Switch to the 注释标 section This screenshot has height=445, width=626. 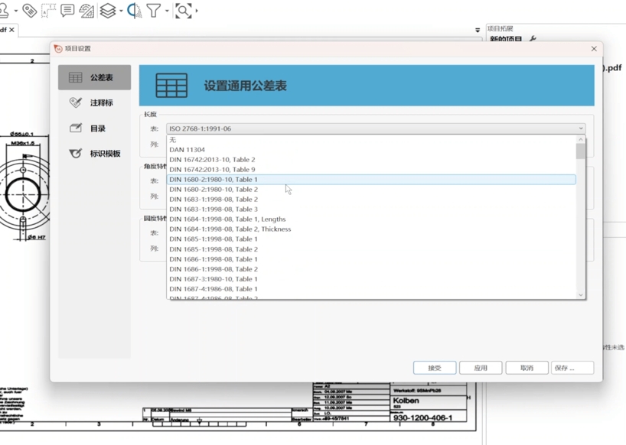(x=94, y=102)
